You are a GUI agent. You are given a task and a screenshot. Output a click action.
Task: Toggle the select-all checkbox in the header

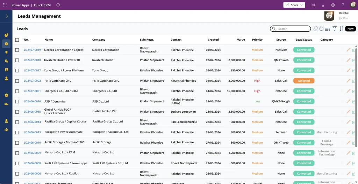(x=17, y=40)
